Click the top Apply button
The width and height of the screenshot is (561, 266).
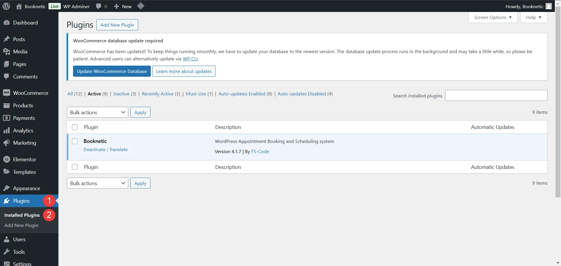coord(140,112)
